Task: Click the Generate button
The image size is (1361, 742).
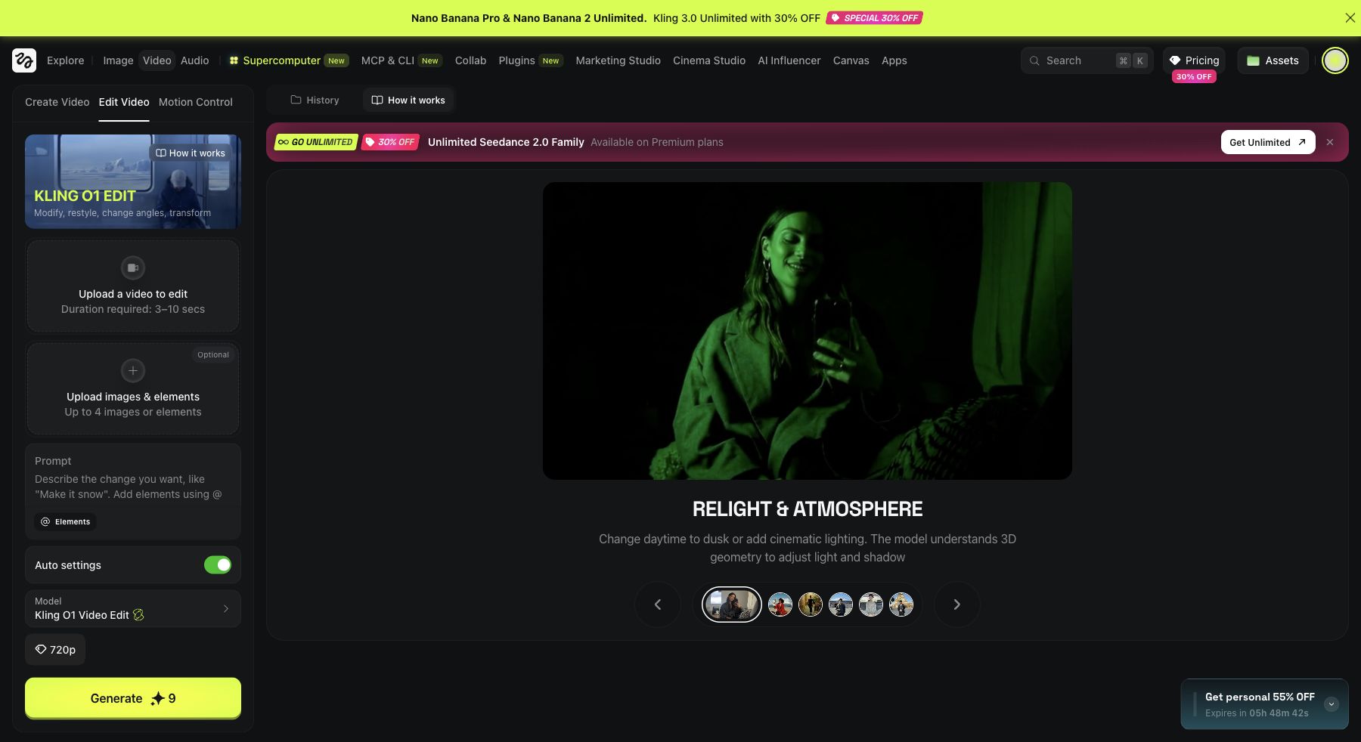Action: click(133, 698)
